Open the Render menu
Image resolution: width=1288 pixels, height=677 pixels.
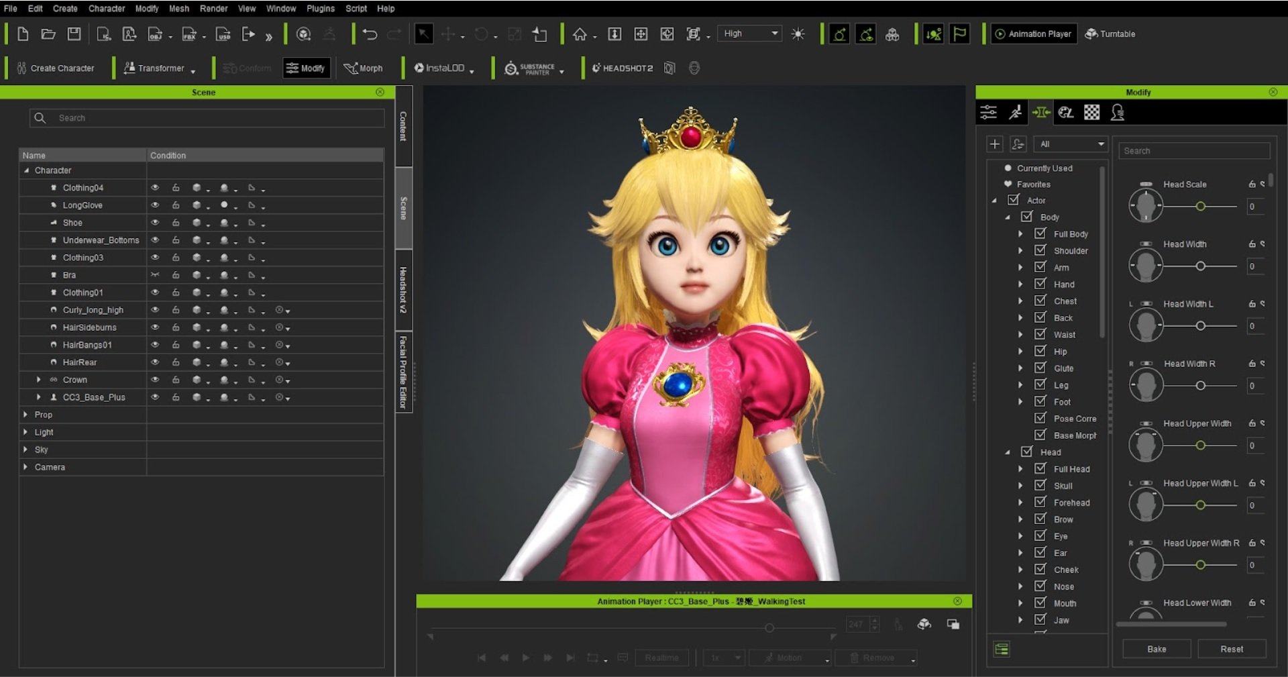tap(213, 9)
